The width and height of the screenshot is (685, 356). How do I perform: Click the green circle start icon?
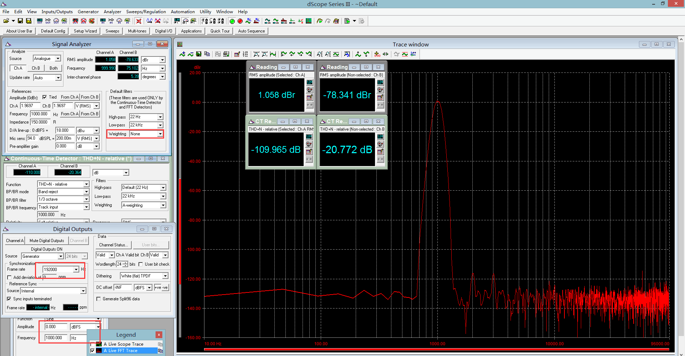[x=232, y=21]
